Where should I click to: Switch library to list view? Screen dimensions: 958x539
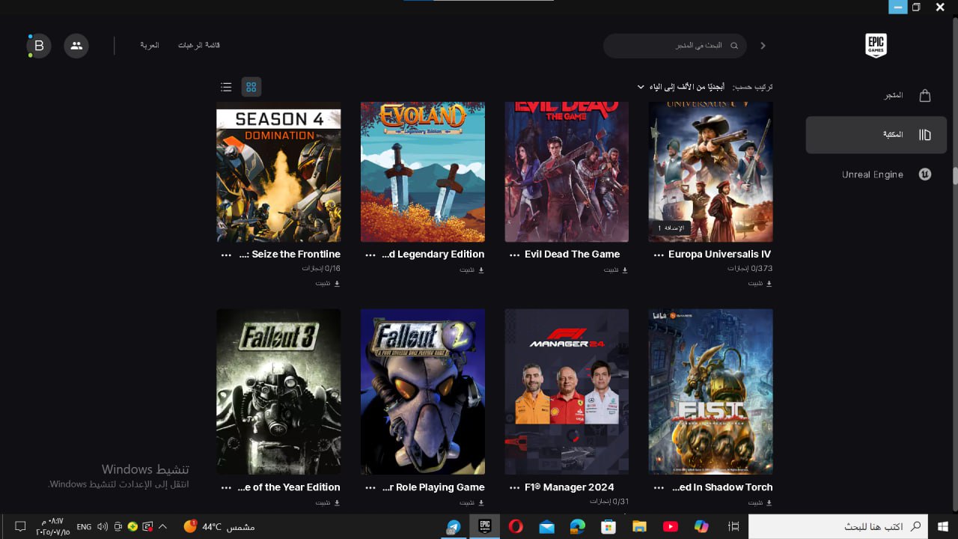(226, 87)
